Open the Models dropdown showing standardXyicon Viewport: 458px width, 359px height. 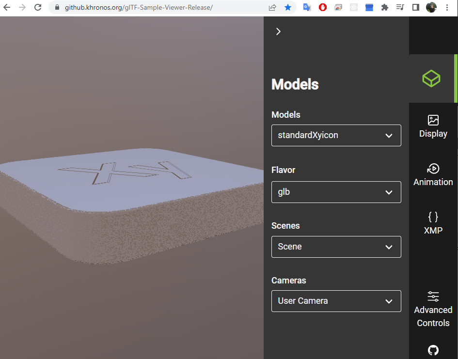tap(336, 135)
